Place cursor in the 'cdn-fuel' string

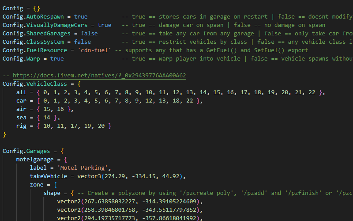tap(94, 50)
